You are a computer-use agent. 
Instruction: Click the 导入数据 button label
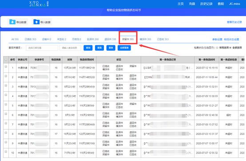coord(45,22)
